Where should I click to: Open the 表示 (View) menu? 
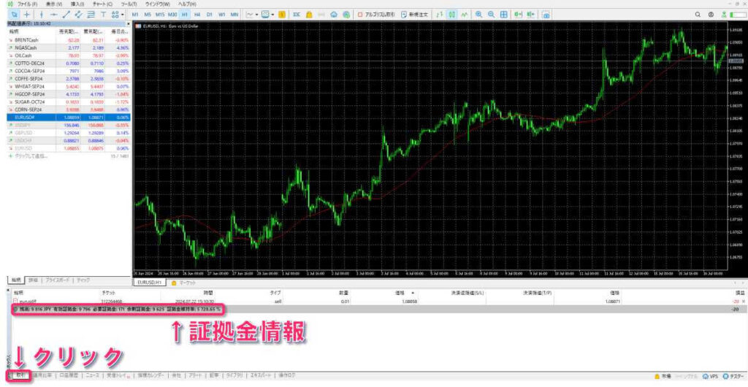click(54, 4)
